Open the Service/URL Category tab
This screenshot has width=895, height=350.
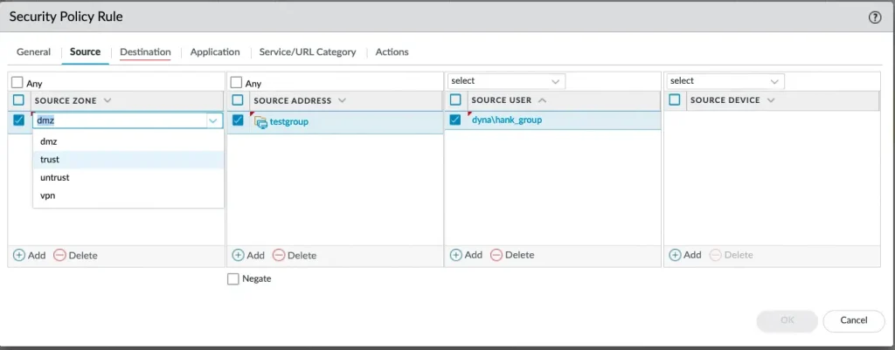[x=308, y=51]
